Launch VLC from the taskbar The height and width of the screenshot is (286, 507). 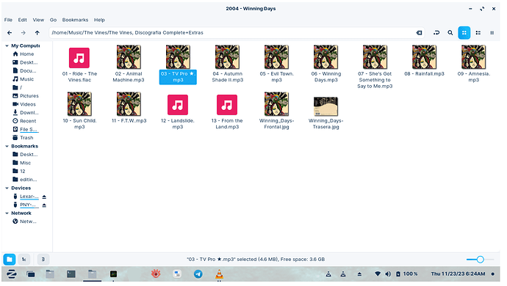(x=219, y=274)
